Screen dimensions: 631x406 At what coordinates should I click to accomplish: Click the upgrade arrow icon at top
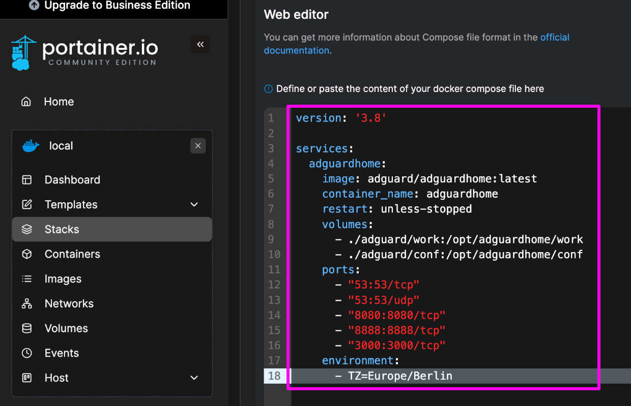coord(34,5)
